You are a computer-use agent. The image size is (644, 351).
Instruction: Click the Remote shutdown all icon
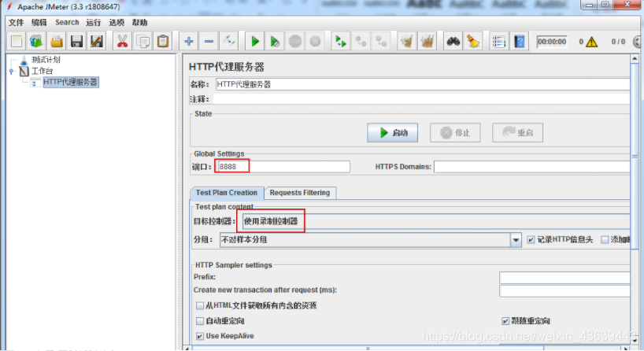click(381, 42)
